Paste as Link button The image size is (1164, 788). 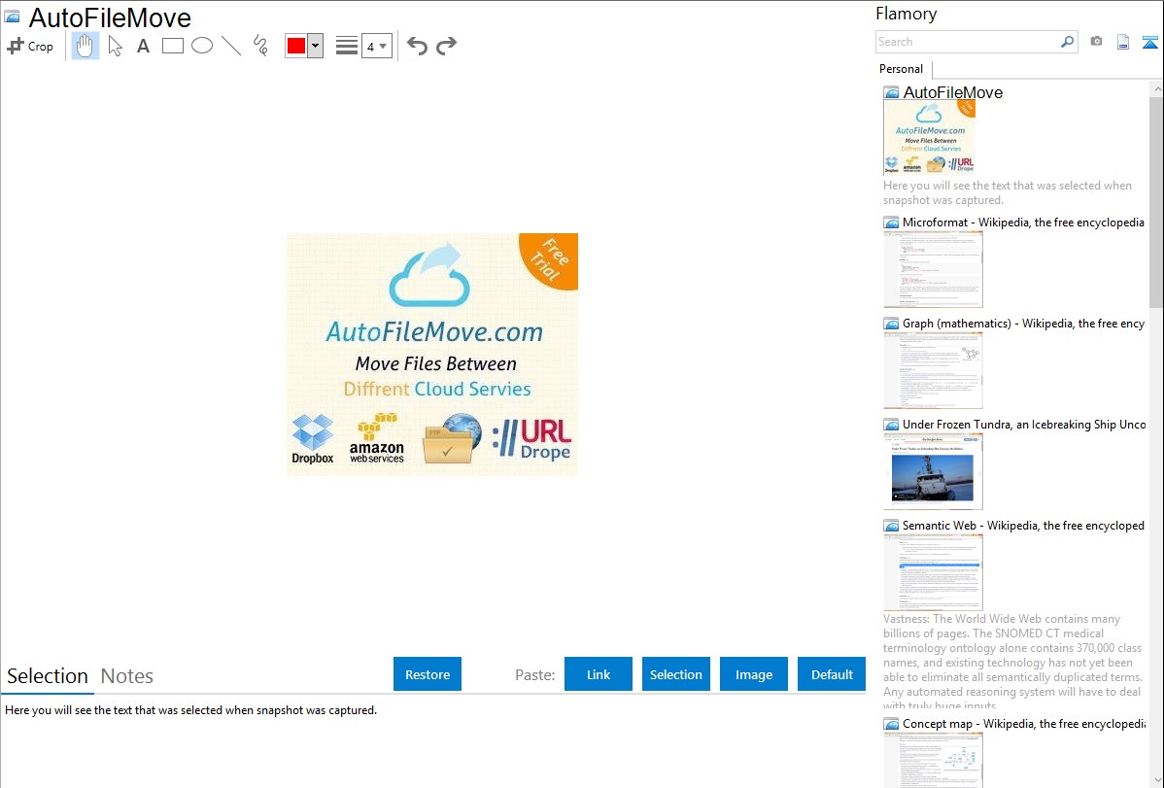tap(599, 674)
